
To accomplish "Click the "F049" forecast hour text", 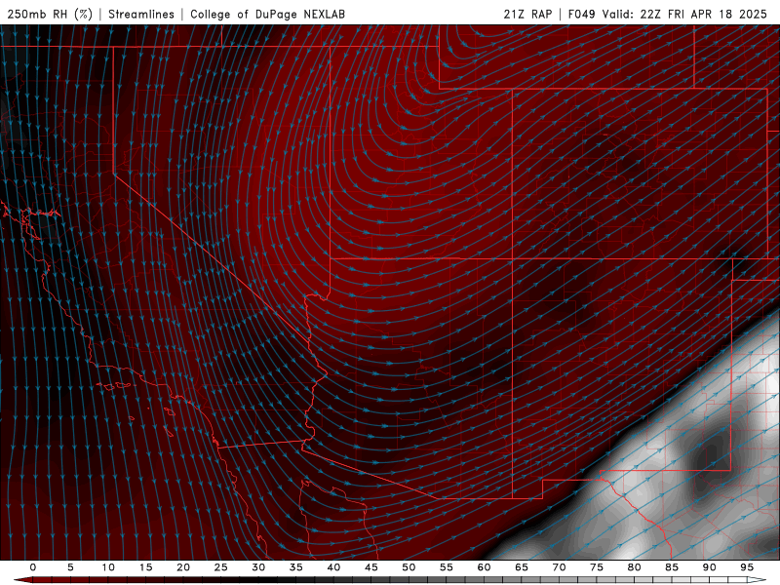I will pyautogui.click(x=581, y=14).
